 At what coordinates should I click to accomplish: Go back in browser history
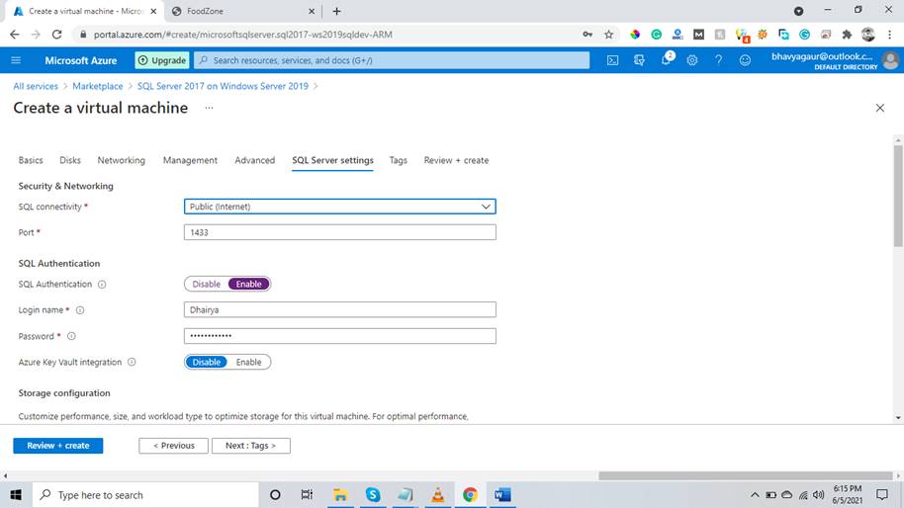pyautogui.click(x=15, y=35)
